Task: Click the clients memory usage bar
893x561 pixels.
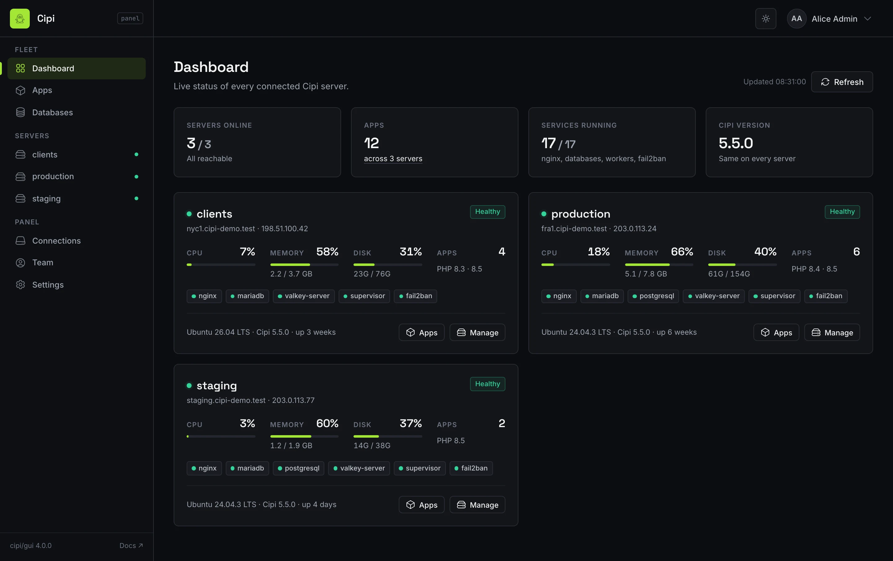Action: [304, 265]
